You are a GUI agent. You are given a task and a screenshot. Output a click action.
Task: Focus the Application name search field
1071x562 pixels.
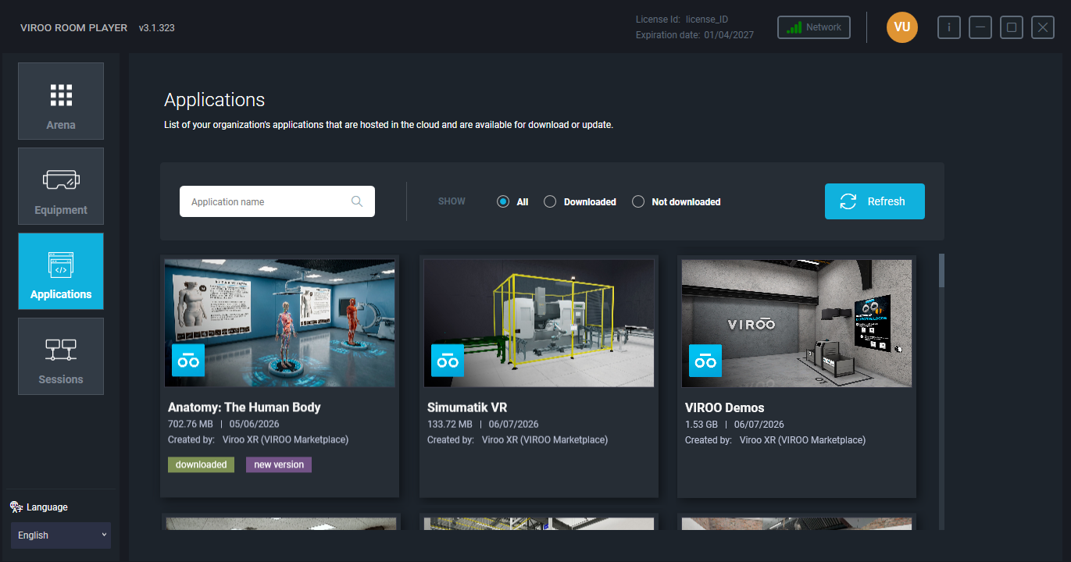(x=277, y=201)
